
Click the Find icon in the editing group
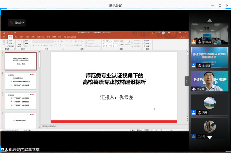(x=145, y=40)
